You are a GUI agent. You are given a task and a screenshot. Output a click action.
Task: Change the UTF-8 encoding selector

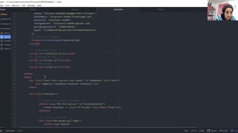[x=194, y=131]
